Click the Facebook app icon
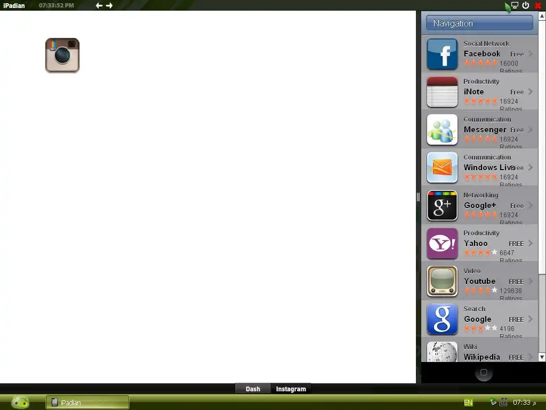This screenshot has width=546, height=410. pyautogui.click(x=442, y=54)
